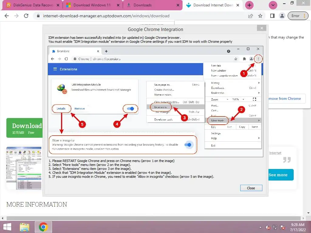Click scroll right arrow on horizontal scrollbar
Image resolution: width=311 pixels, height=233 pixels.
303,218
